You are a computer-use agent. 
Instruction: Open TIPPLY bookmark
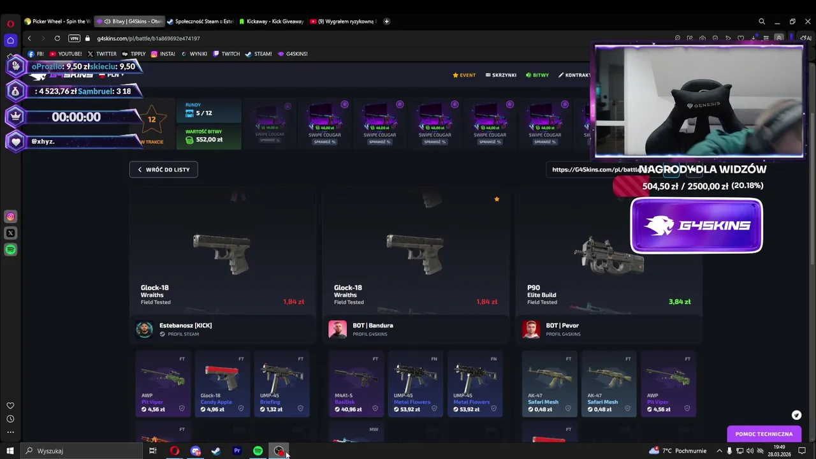(x=134, y=54)
